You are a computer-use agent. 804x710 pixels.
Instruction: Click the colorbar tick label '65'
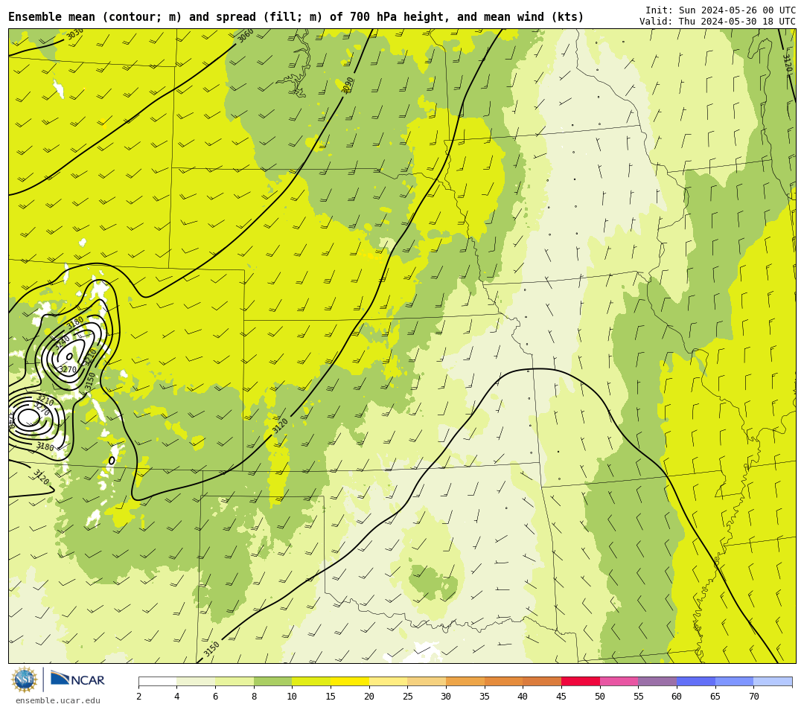pos(715,696)
